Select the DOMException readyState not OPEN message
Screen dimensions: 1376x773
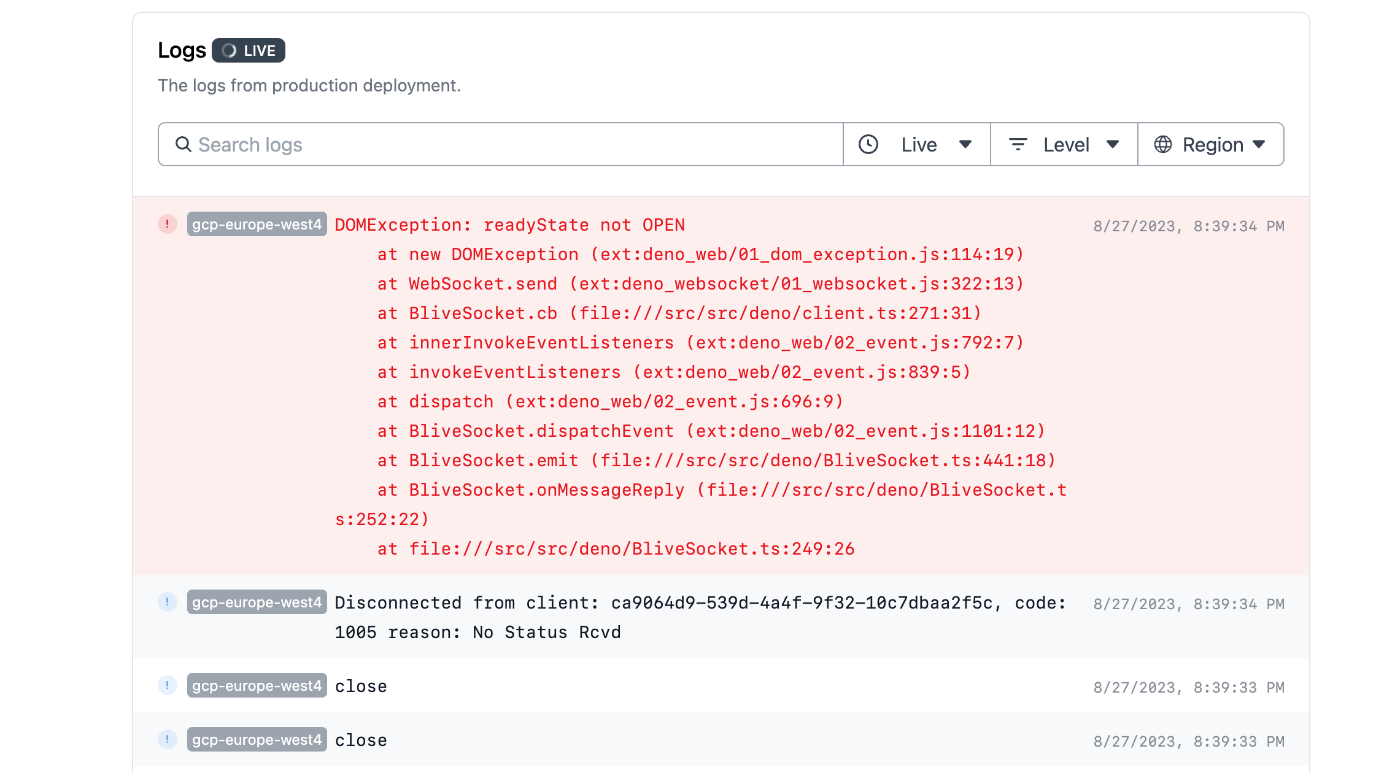click(509, 225)
